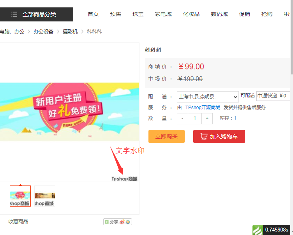Click the hamburger icon beside 全部商品分类

tap(14, 14)
